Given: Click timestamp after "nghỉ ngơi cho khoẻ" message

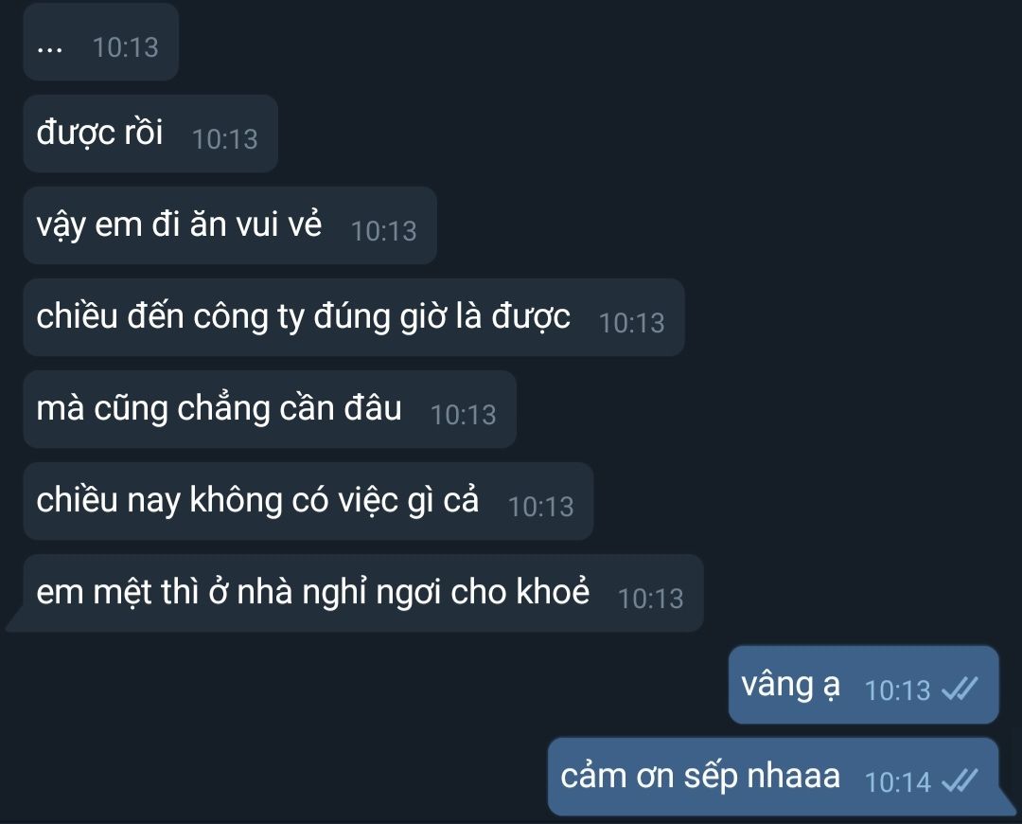Looking at the screenshot, I should pyautogui.click(x=650, y=599).
